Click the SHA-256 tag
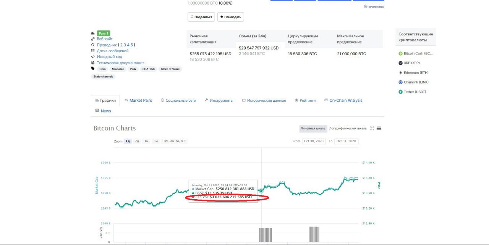489x245 pixels. [148, 69]
